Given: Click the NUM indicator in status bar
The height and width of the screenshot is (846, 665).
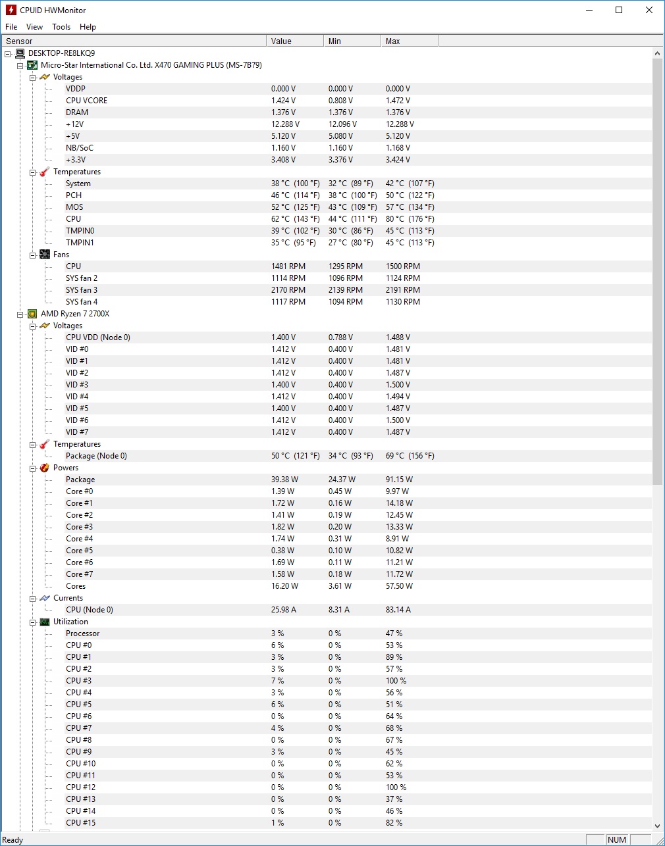Looking at the screenshot, I should 617,839.
